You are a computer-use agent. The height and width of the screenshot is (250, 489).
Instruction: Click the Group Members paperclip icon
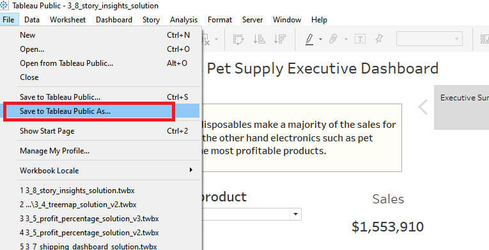333,40
